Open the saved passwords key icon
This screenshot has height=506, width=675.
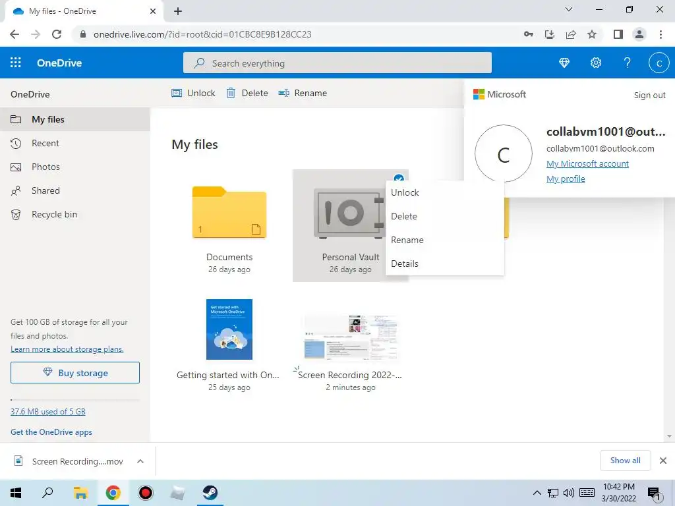(x=529, y=34)
